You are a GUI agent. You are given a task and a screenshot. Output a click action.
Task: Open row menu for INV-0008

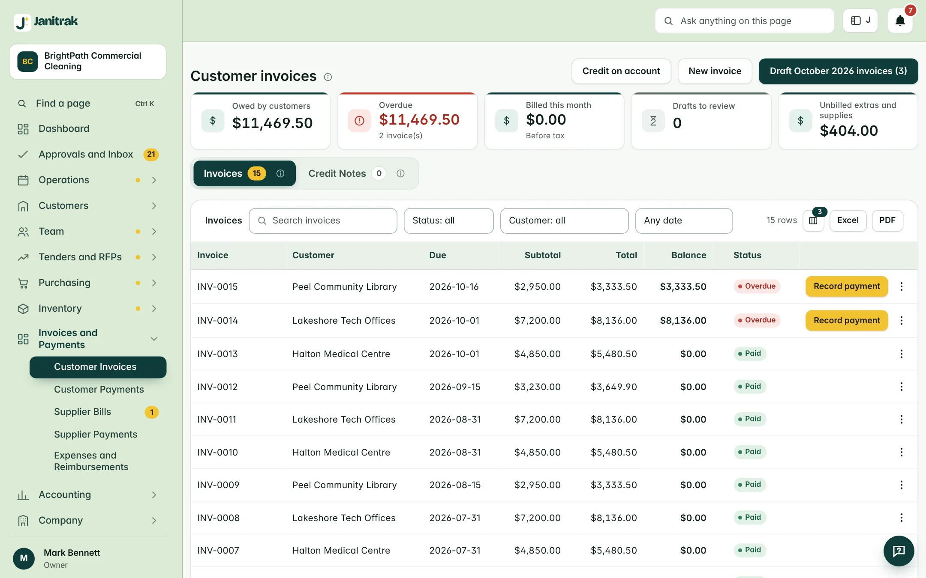pyautogui.click(x=902, y=518)
